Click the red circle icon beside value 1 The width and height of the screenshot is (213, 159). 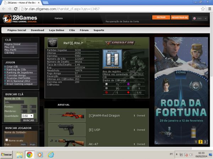pos(106,93)
